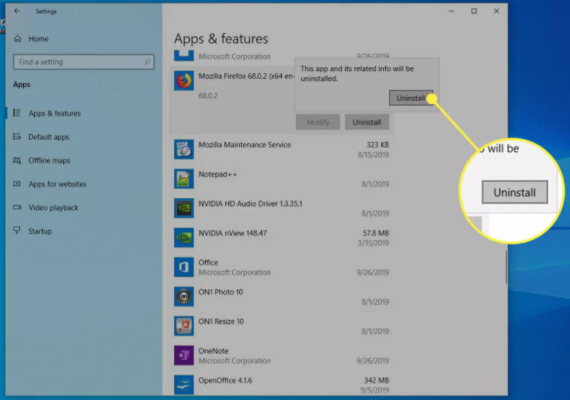
Task: Click the OneNote purple icon
Action: 184,355
